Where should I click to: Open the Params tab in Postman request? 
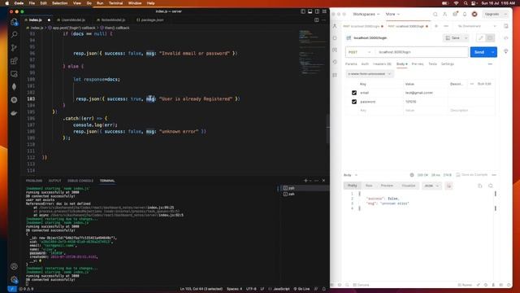click(351, 64)
